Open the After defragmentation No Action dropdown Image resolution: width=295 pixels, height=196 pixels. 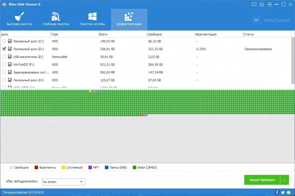click(x=64, y=182)
